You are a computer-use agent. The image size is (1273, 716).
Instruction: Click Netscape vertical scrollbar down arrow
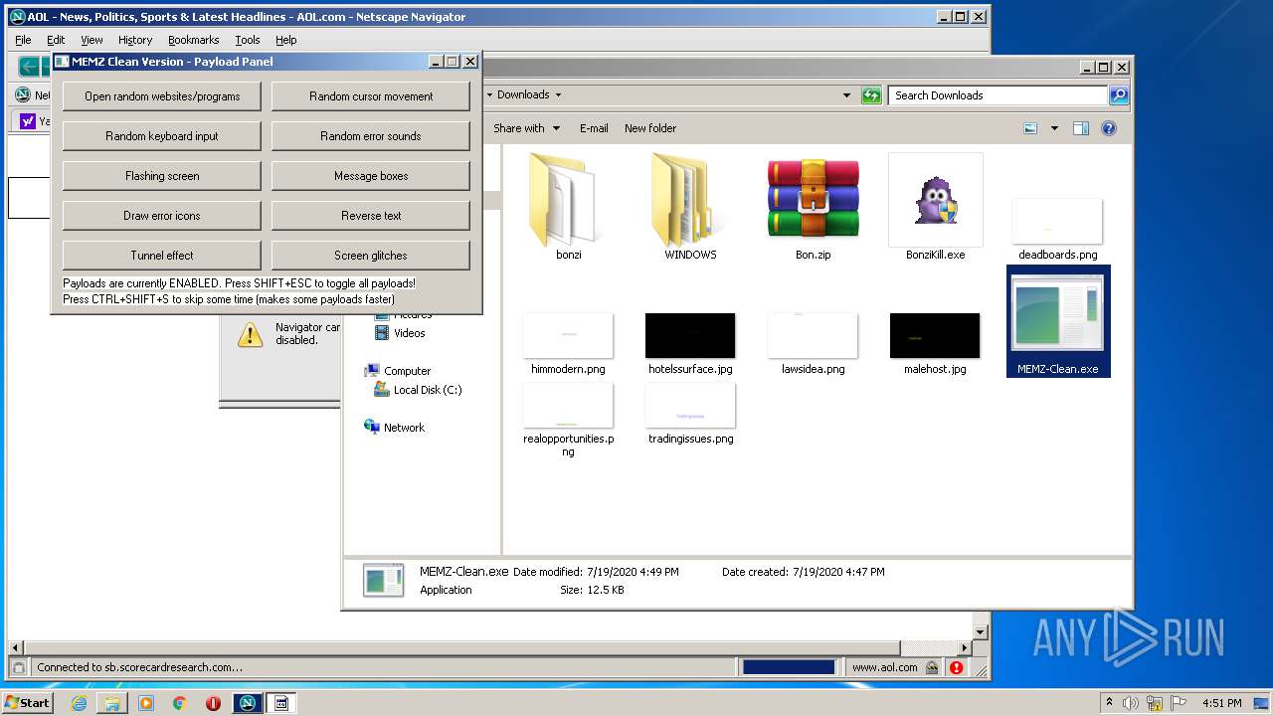pyautogui.click(x=981, y=631)
